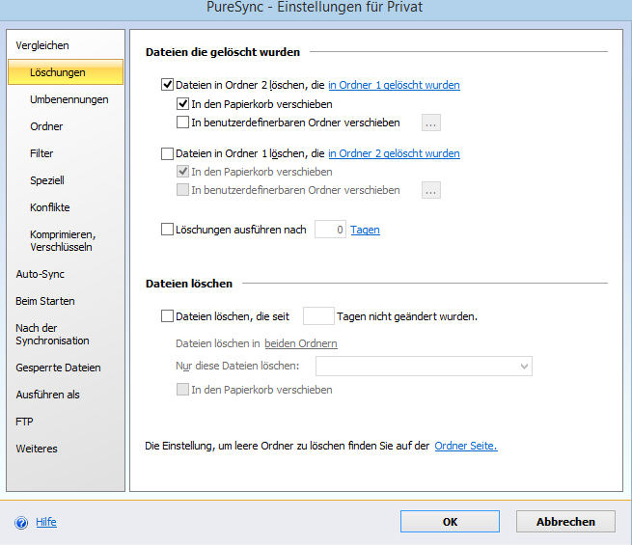Enable 'Löschungen ausführen nach' checkbox

point(167,230)
